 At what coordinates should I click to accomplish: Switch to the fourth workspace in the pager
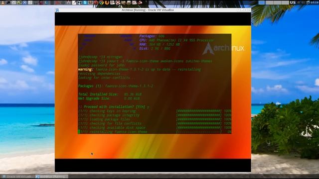pyautogui.click(x=285, y=2)
